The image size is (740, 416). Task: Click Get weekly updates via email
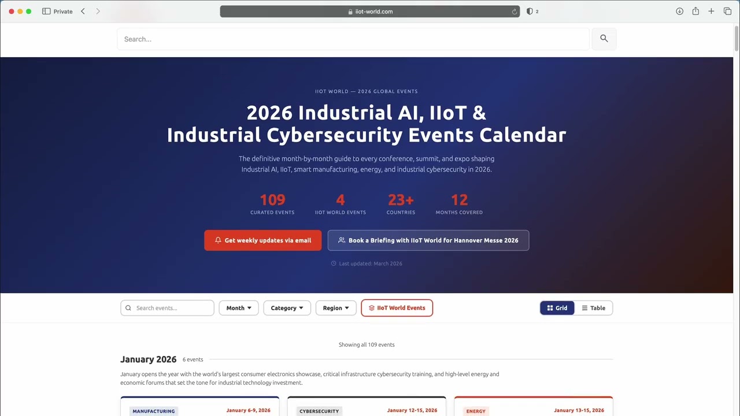262,240
